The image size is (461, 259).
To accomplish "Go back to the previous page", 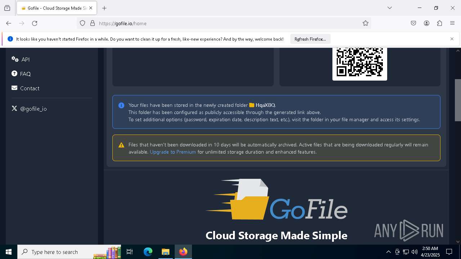I will click(9, 23).
